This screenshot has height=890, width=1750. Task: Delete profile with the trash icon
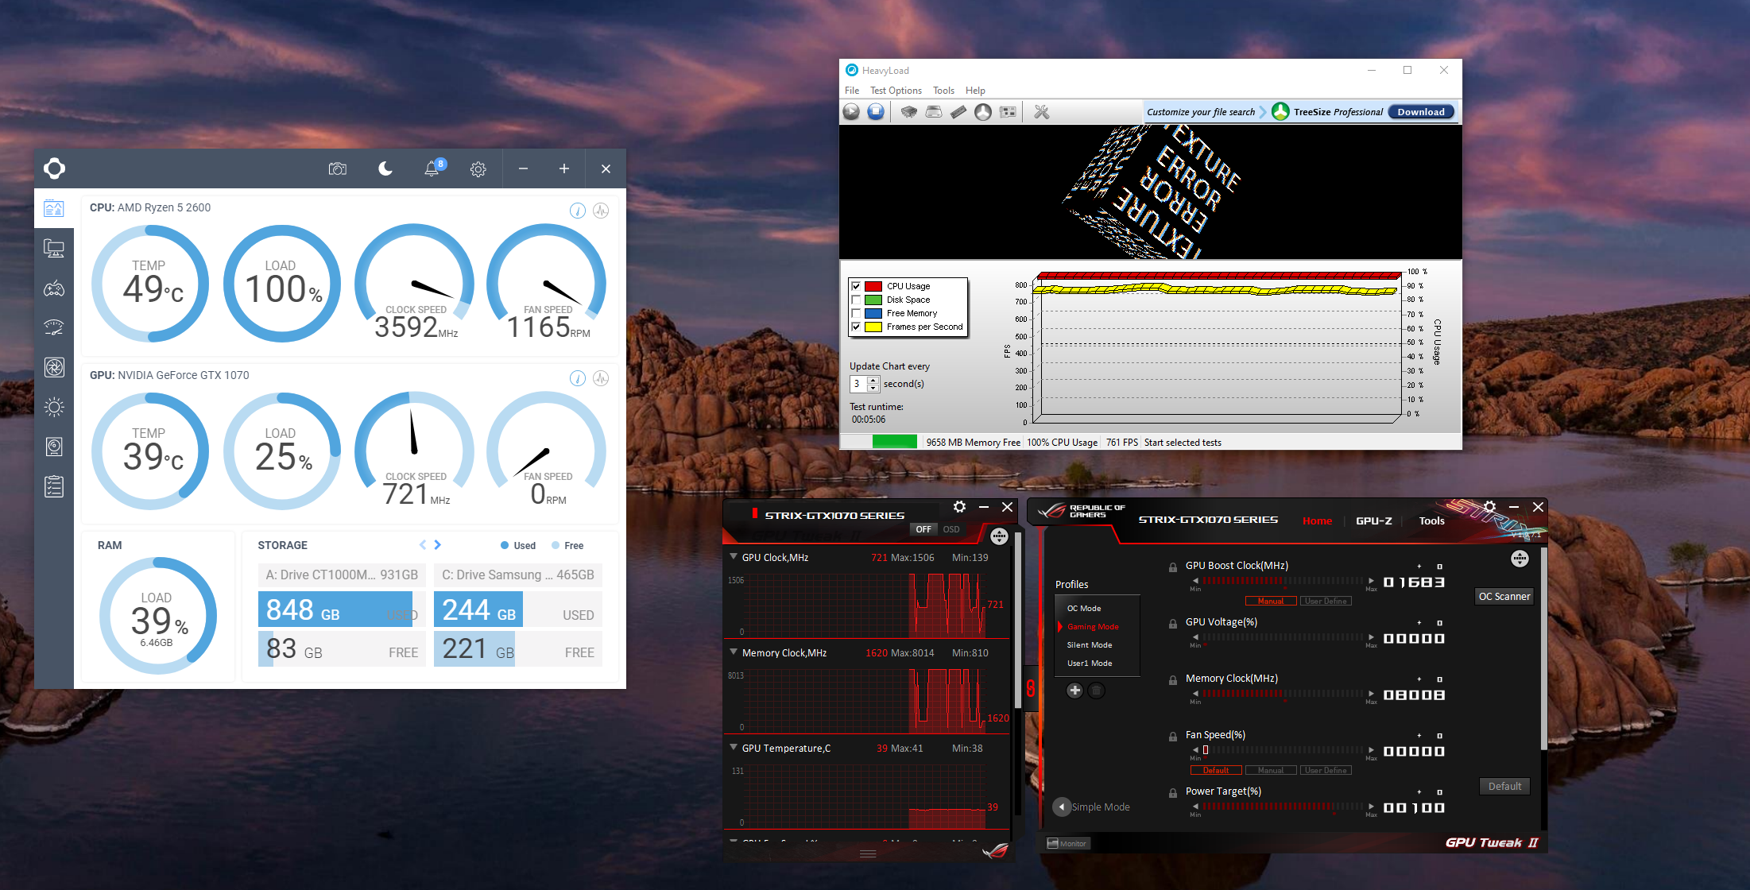pos(1096,691)
